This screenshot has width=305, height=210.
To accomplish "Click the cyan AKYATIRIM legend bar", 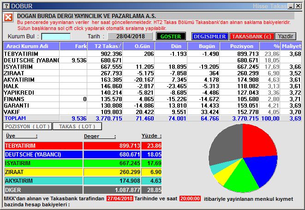I will coord(43,181).
